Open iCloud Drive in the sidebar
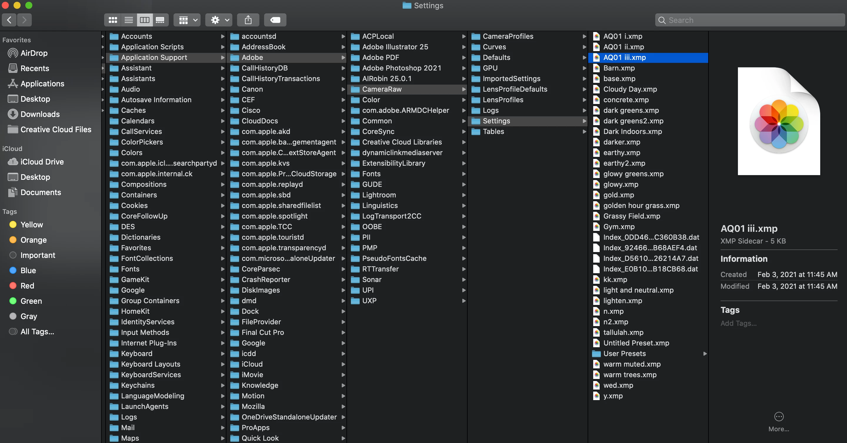Viewport: 847px width, 443px height. [x=42, y=162]
